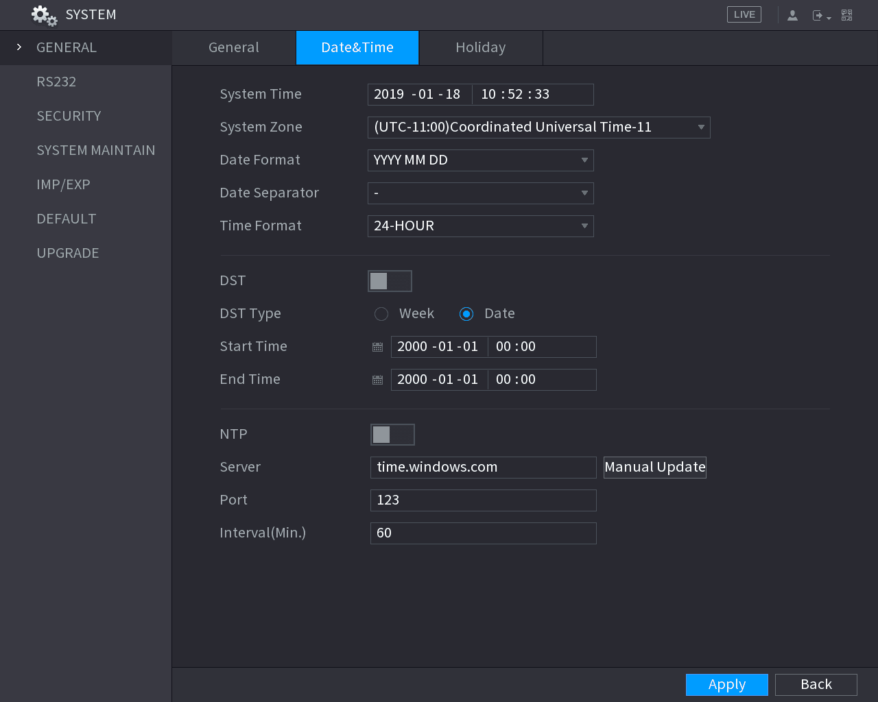Image resolution: width=878 pixels, height=702 pixels.
Task: Switch to the Holiday tab
Action: click(x=481, y=48)
